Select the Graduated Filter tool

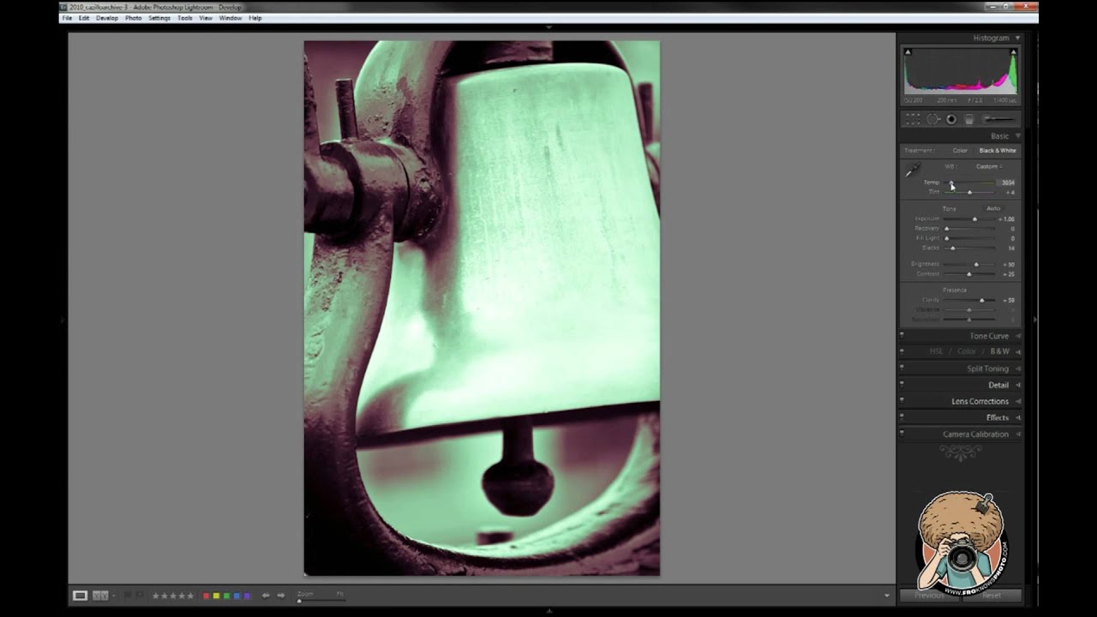click(969, 119)
